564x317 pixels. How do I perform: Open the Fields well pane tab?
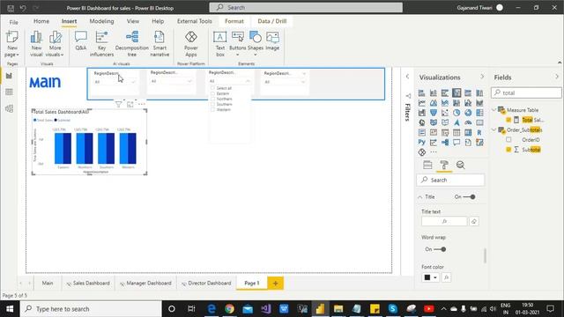click(427, 165)
